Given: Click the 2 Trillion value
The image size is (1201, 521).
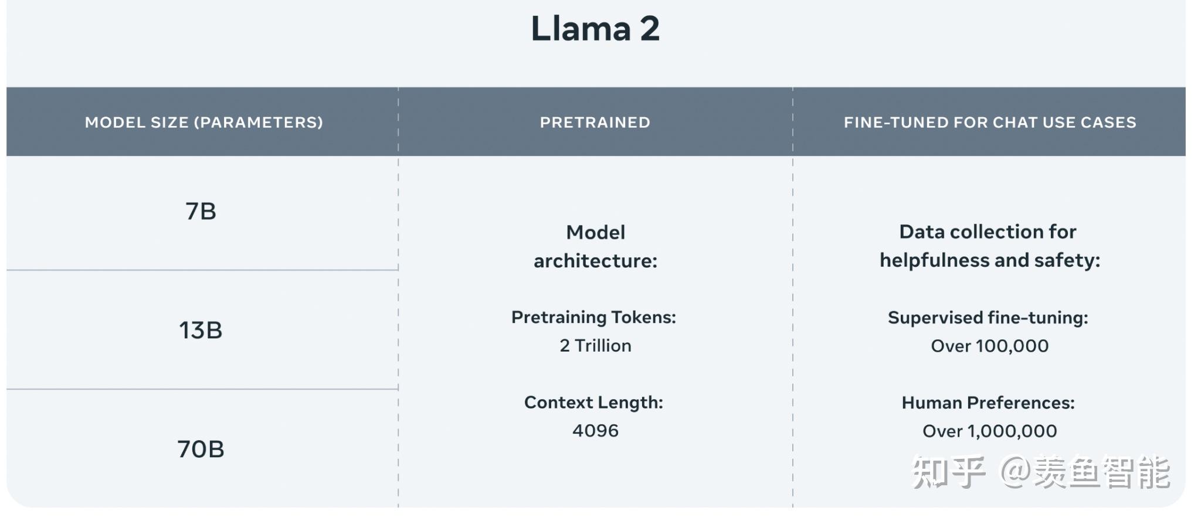Looking at the screenshot, I should 595,345.
